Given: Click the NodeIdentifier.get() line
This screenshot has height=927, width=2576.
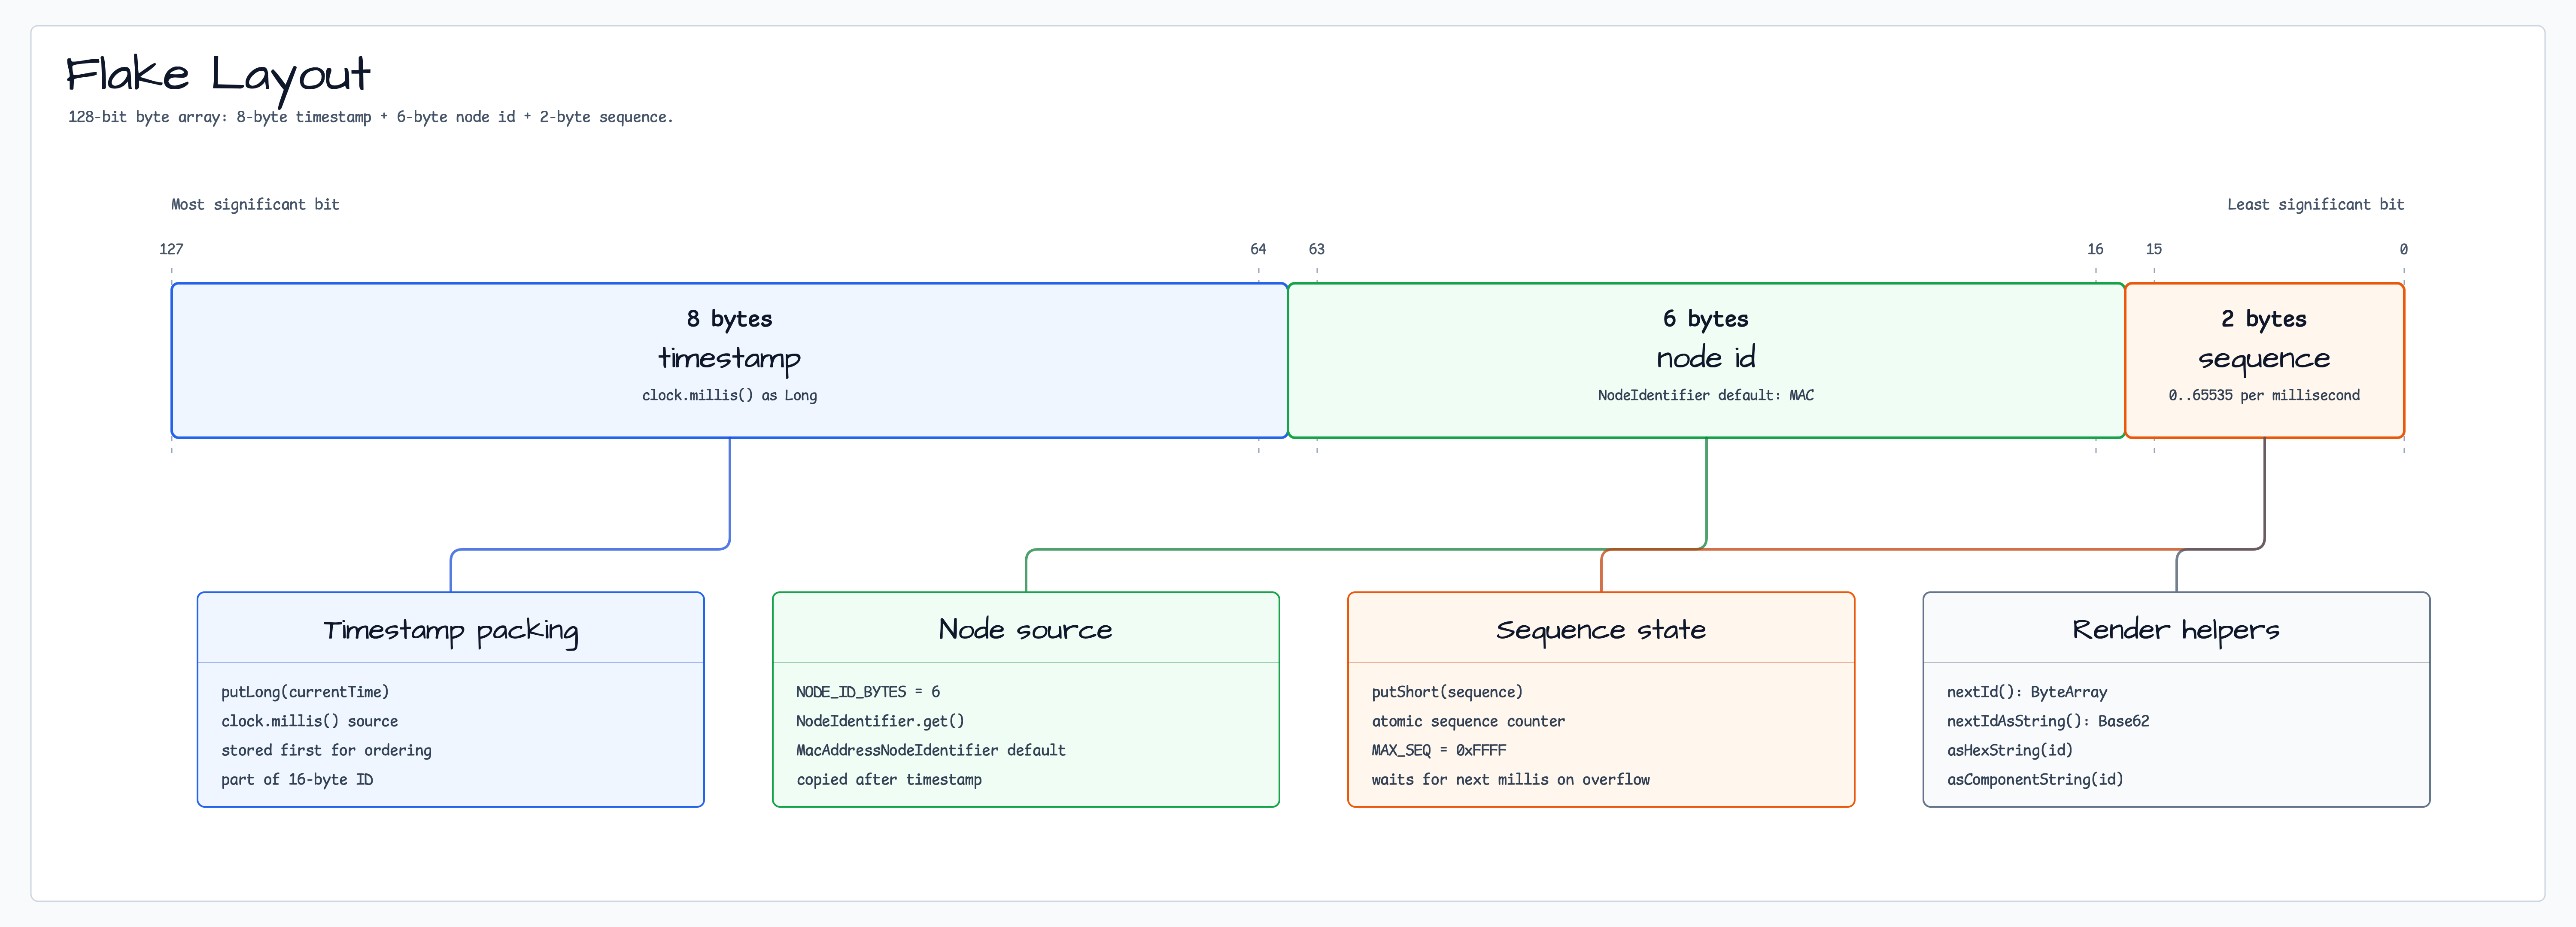Looking at the screenshot, I should click(x=880, y=721).
